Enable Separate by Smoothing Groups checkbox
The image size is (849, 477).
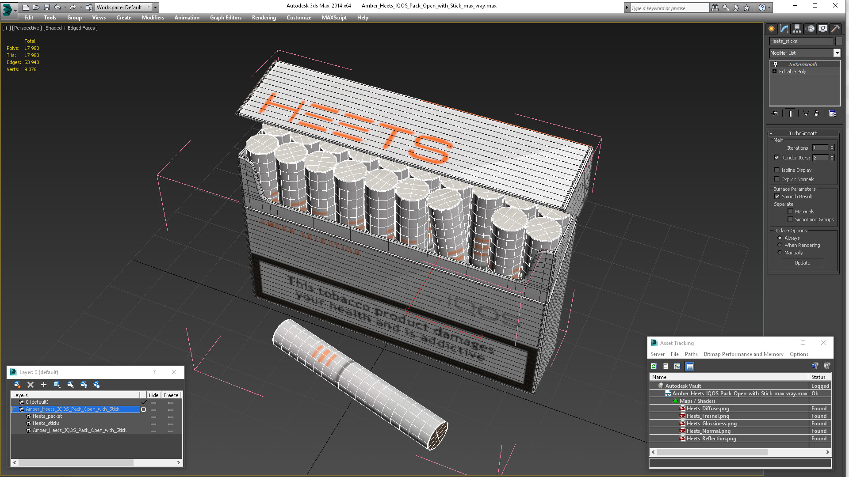pyautogui.click(x=790, y=220)
